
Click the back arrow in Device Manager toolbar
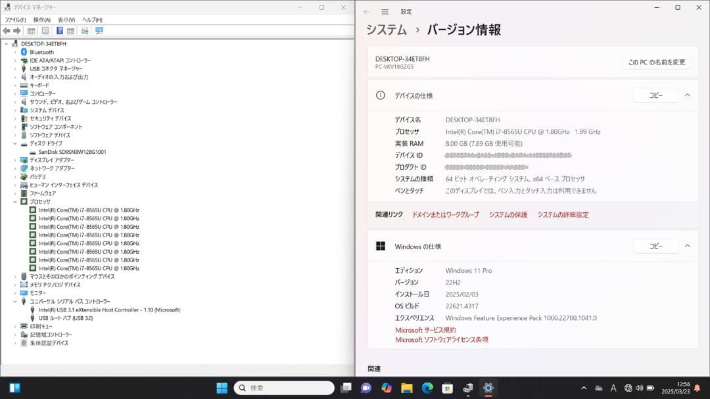pyautogui.click(x=6, y=31)
